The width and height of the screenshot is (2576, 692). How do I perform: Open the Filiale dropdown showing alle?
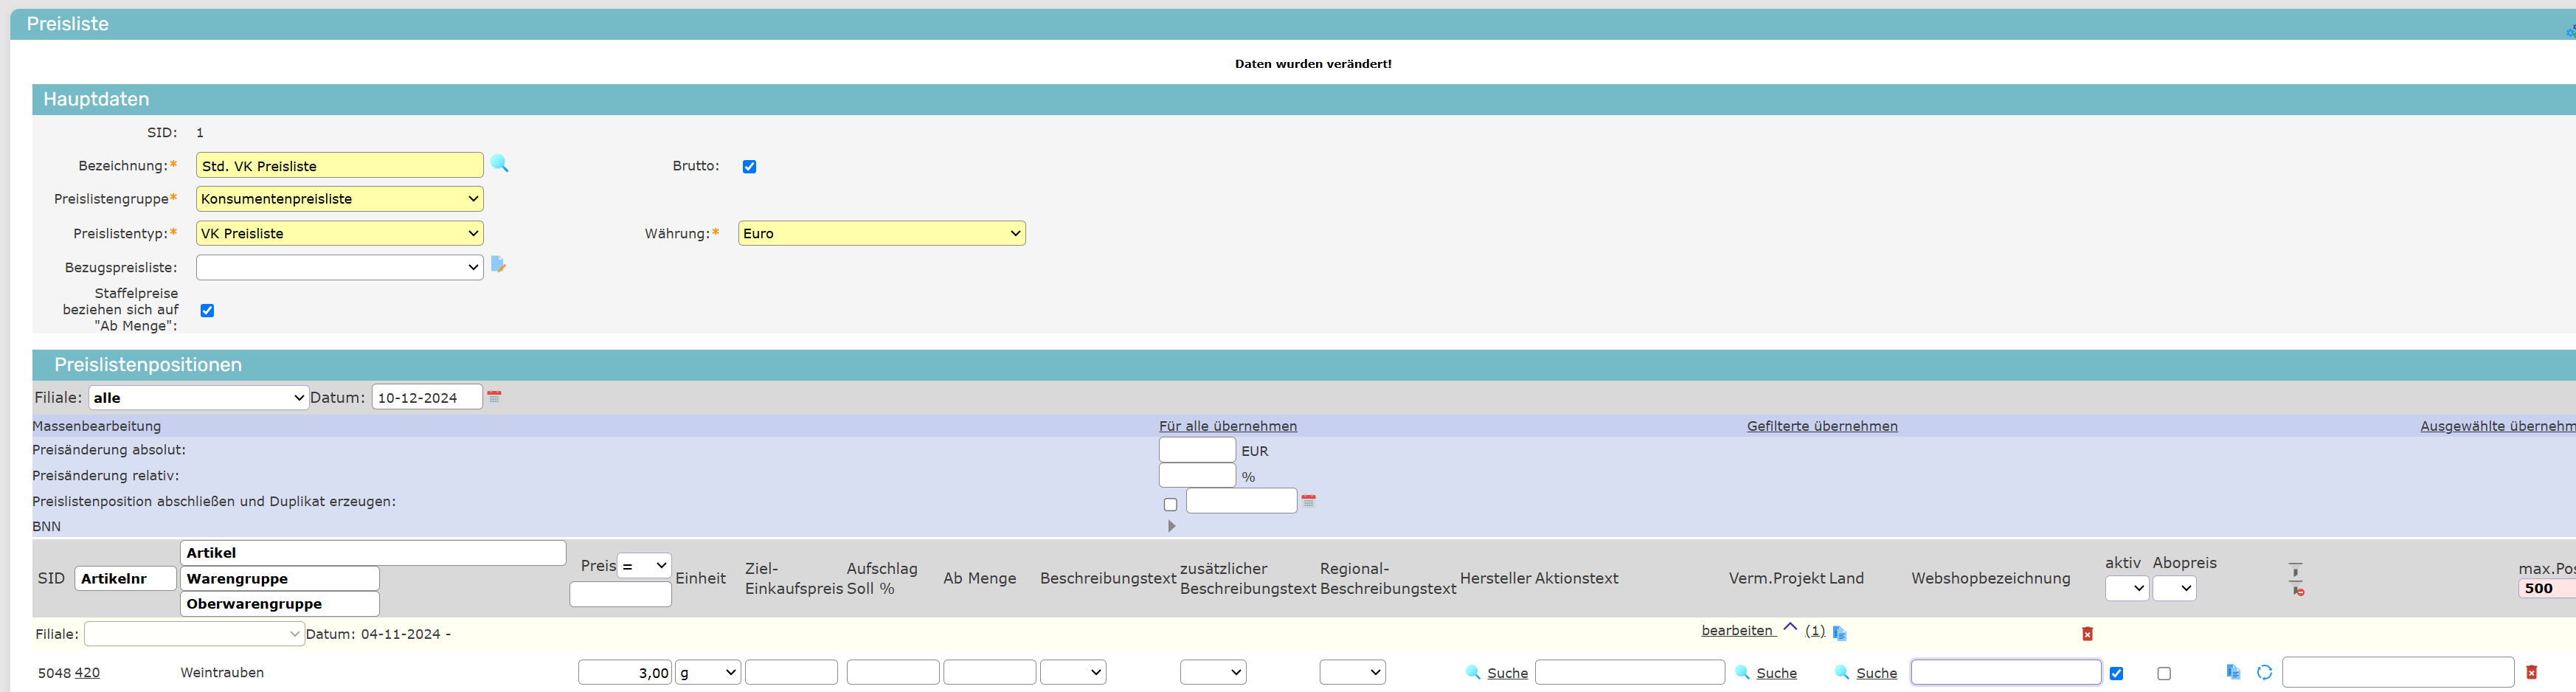(198, 398)
